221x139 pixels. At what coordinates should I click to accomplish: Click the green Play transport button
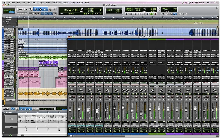point(151,14)
